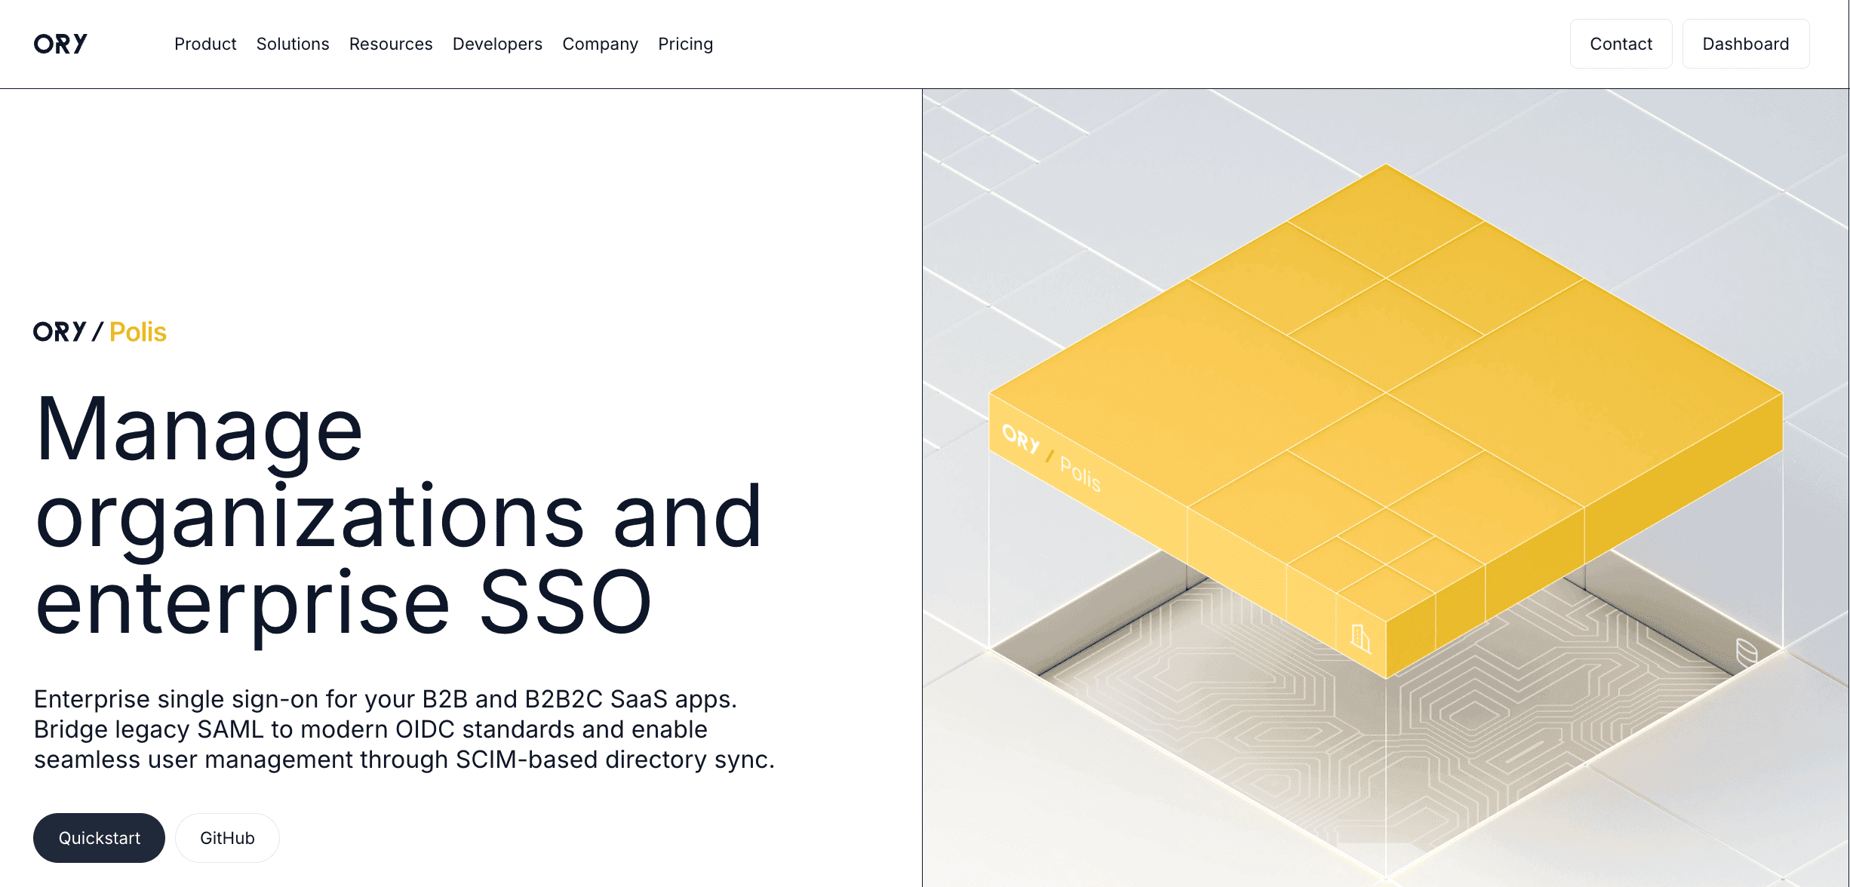Click the Quickstart button
The height and width of the screenshot is (887, 1850).
(x=99, y=837)
